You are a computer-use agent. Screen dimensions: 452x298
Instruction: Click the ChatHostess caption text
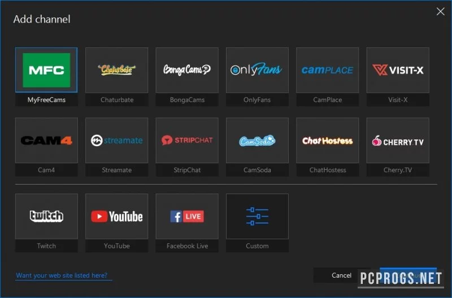tap(328, 170)
